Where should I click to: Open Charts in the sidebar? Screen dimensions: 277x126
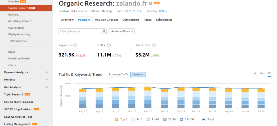pos(12,65)
